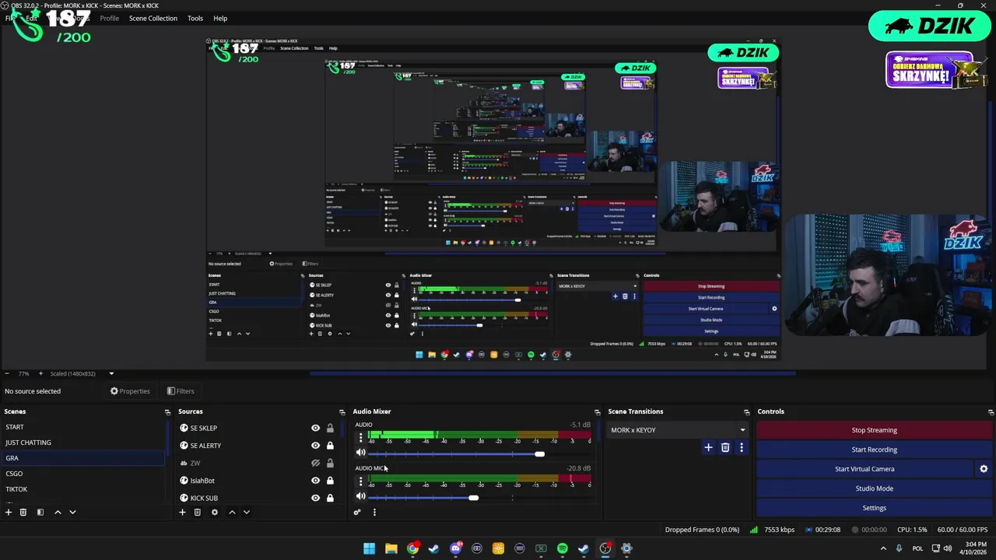Open source Filters button
This screenshot has width=996, height=560.
click(181, 391)
